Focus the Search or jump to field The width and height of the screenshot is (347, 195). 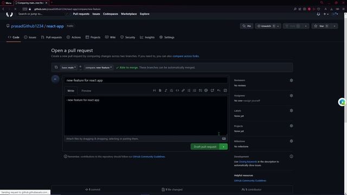point(43,14)
